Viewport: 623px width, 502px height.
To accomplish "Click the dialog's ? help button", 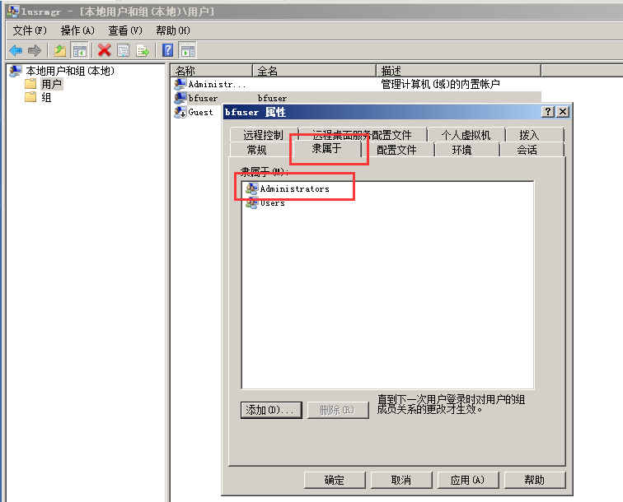I will (547, 112).
